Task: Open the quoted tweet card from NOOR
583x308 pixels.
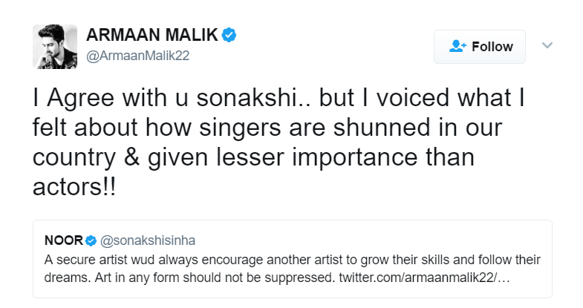Action: [x=292, y=260]
